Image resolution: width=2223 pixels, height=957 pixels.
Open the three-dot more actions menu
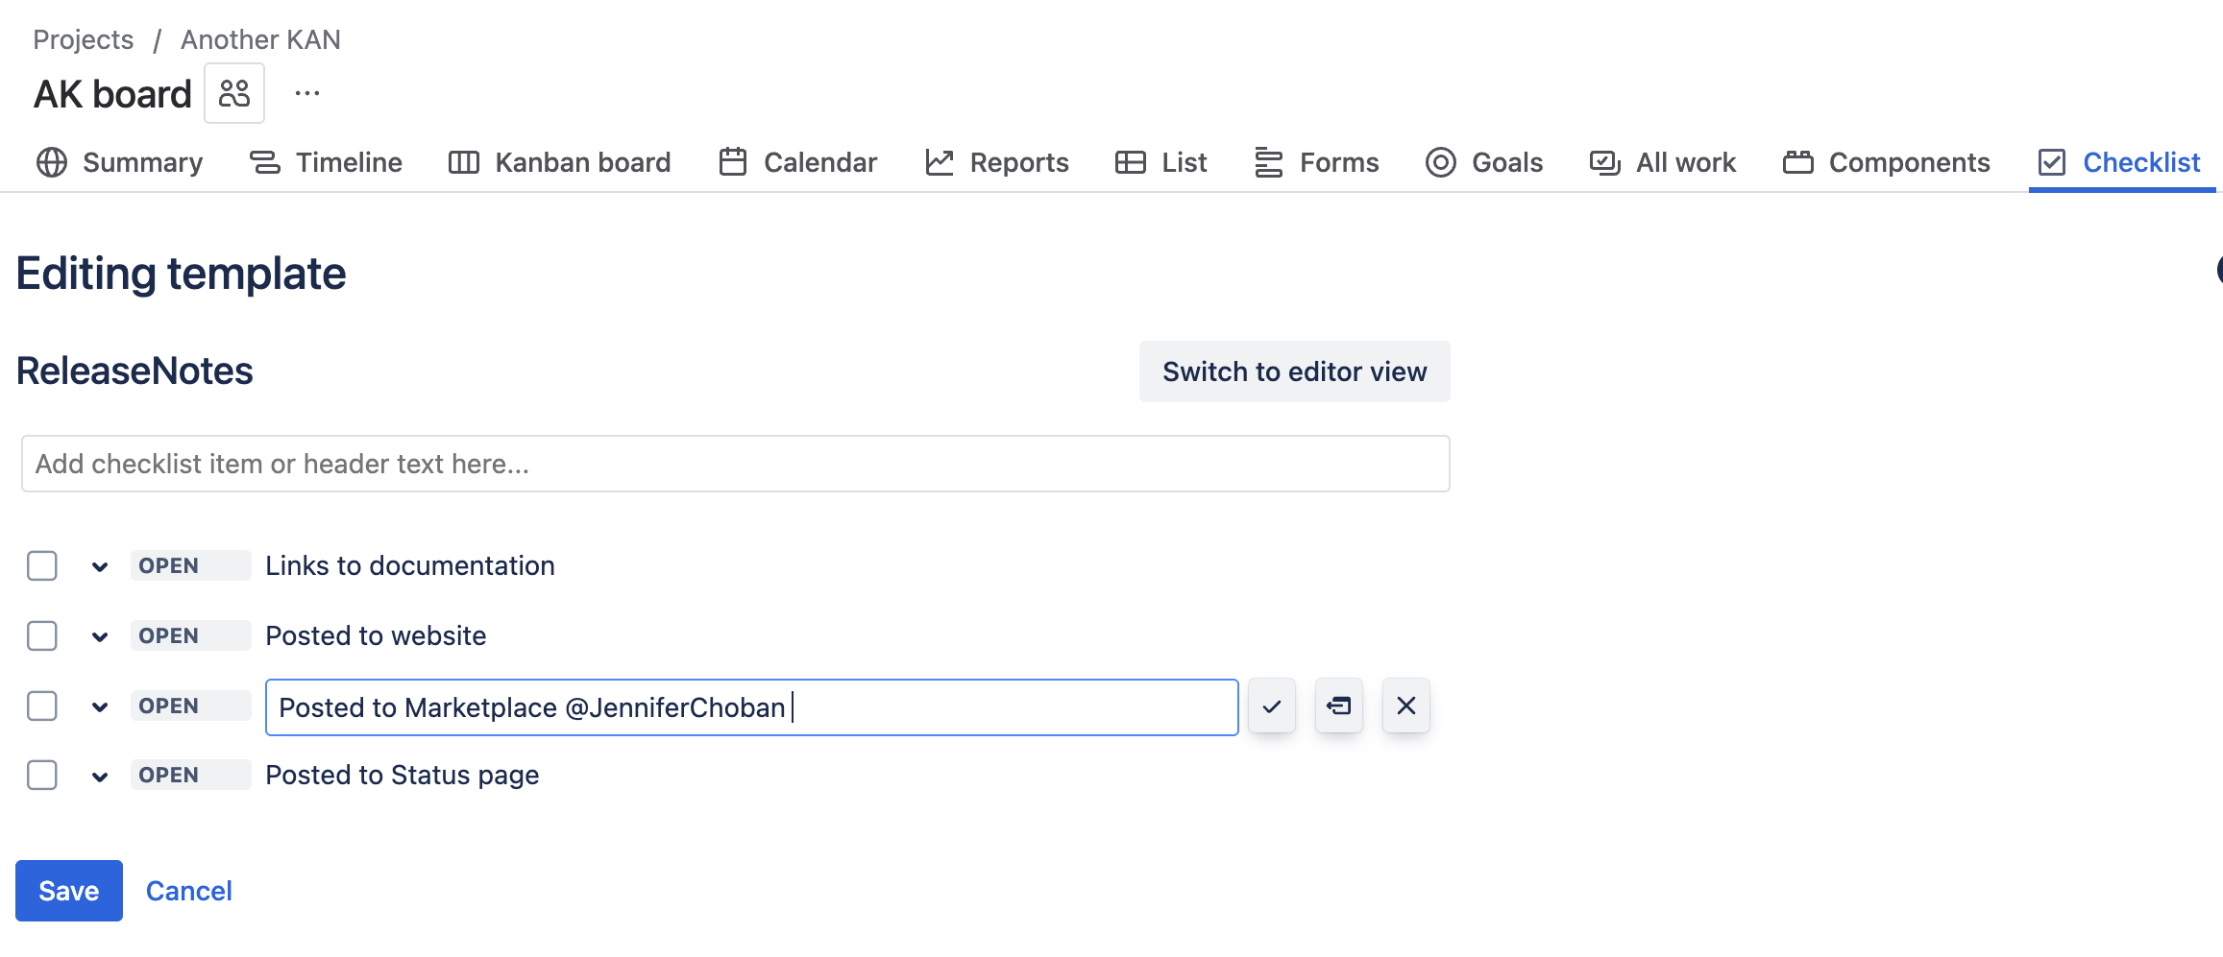coord(307,94)
